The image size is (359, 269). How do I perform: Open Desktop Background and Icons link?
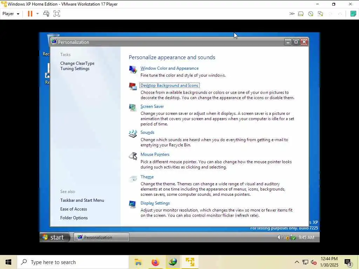click(x=169, y=85)
